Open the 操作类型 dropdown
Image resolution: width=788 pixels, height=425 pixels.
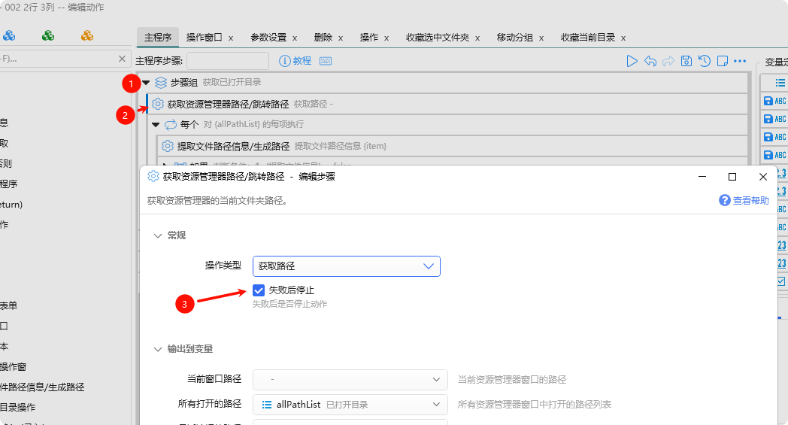coord(346,266)
